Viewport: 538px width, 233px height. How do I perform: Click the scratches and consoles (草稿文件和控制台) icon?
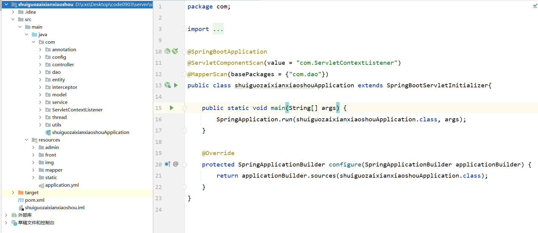coord(14,223)
